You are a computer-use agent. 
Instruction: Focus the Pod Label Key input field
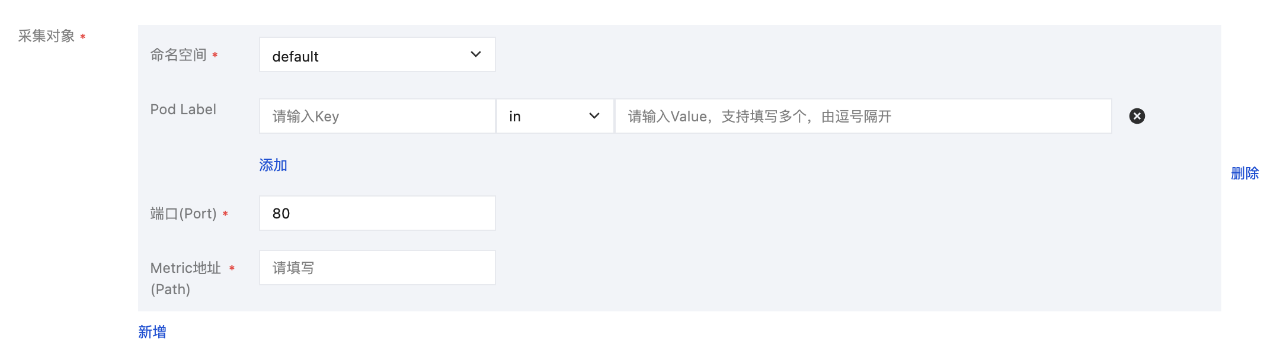377,116
